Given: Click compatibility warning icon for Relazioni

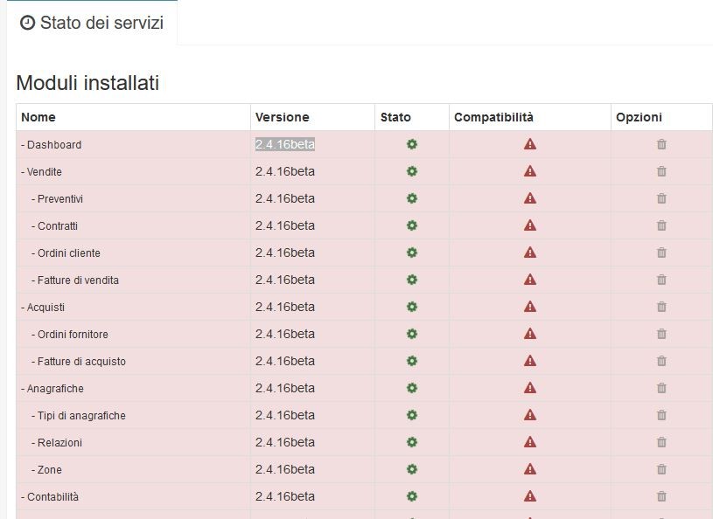Looking at the screenshot, I should [x=530, y=442].
